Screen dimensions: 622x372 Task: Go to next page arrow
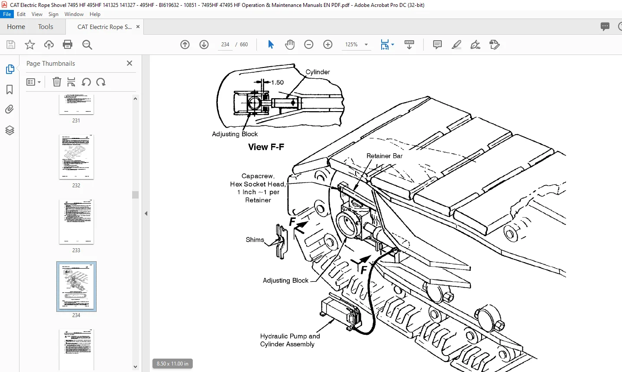(204, 45)
